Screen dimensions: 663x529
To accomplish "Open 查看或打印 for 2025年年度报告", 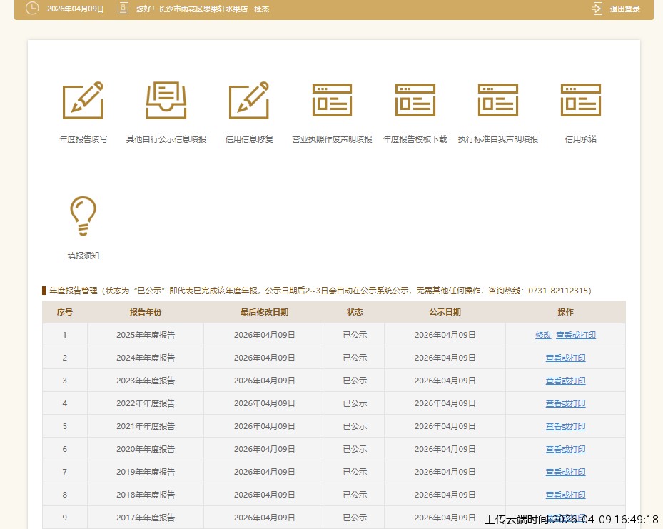I will pyautogui.click(x=576, y=335).
